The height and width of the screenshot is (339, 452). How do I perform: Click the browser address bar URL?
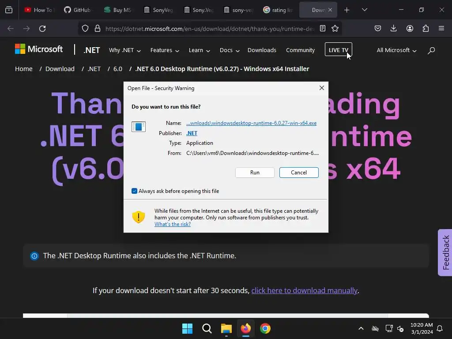(x=210, y=29)
